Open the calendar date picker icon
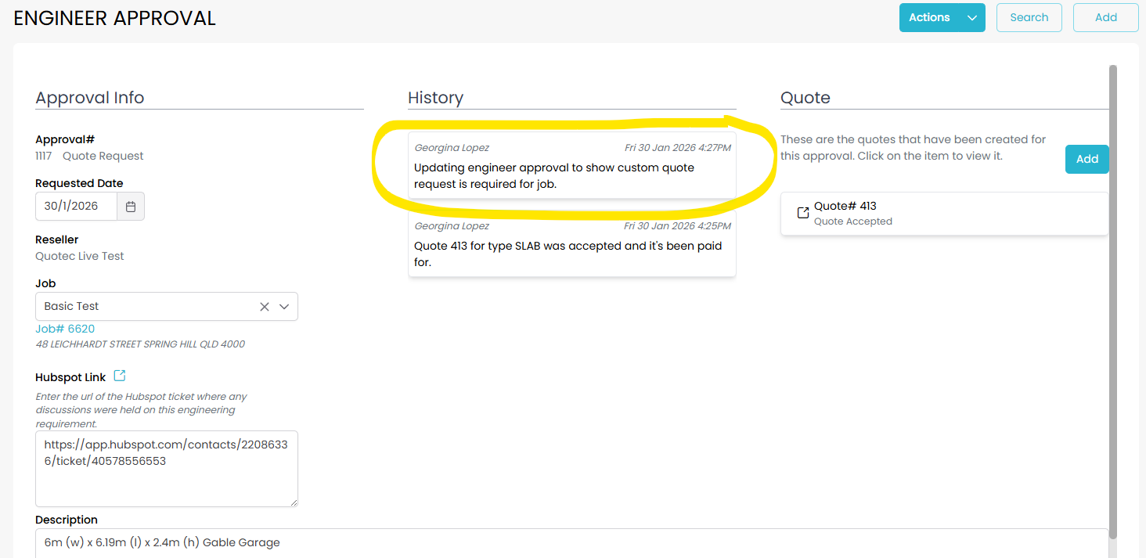 pyautogui.click(x=131, y=207)
